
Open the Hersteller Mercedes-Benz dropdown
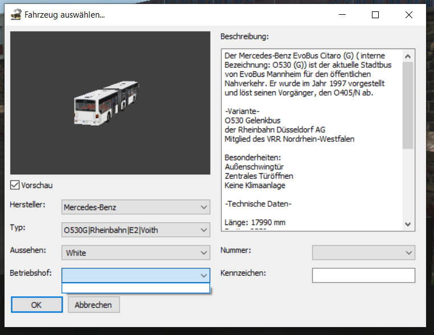coord(136,207)
